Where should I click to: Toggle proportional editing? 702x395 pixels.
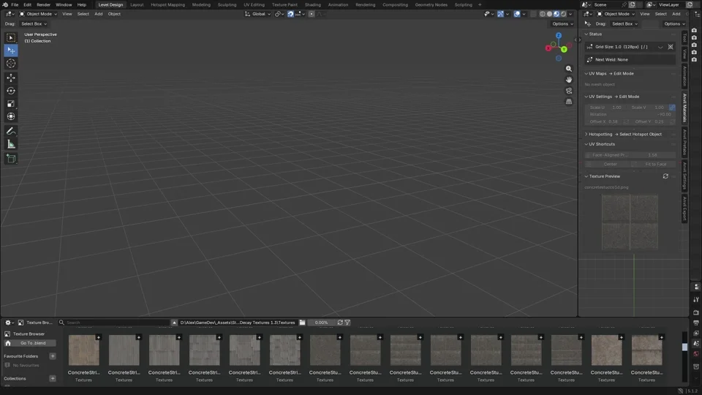point(312,14)
